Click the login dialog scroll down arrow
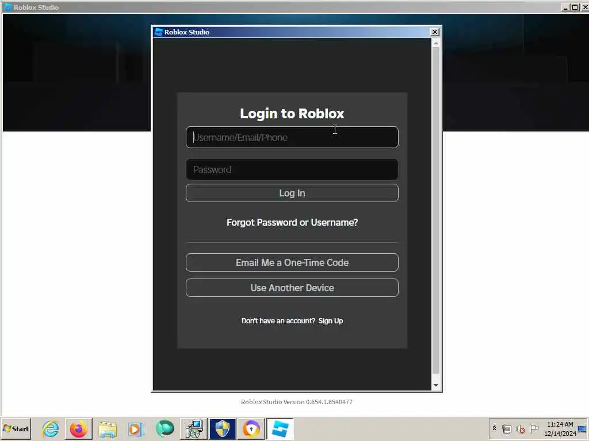 click(436, 385)
